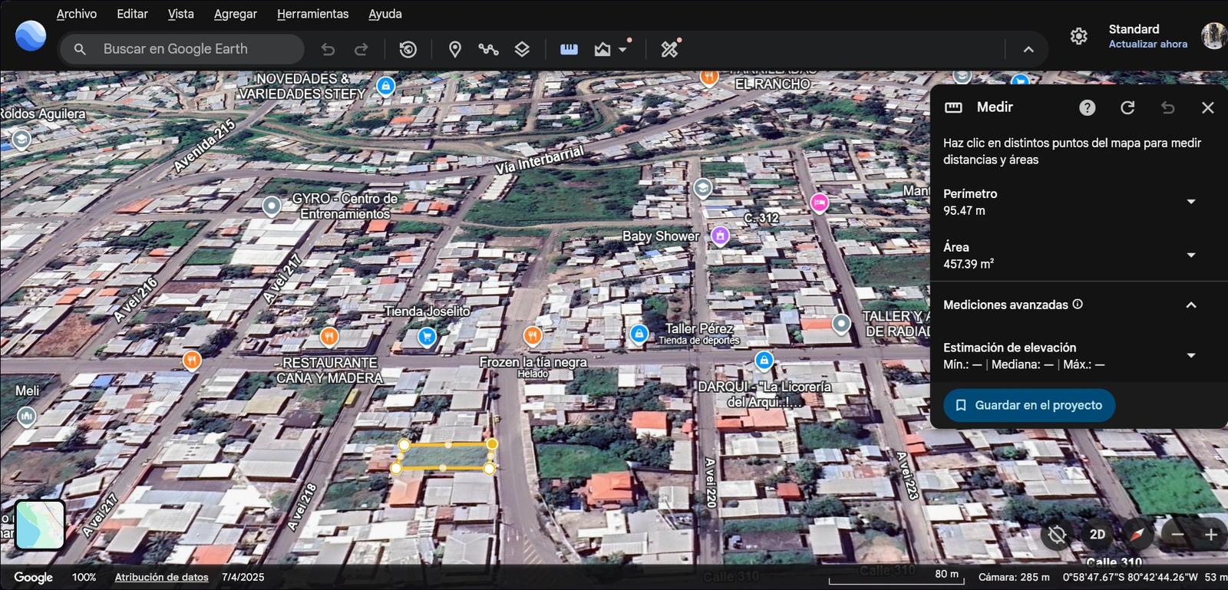Close the Medir panel
Viewport: 1228px width, 590px height.
[1208, 107]
